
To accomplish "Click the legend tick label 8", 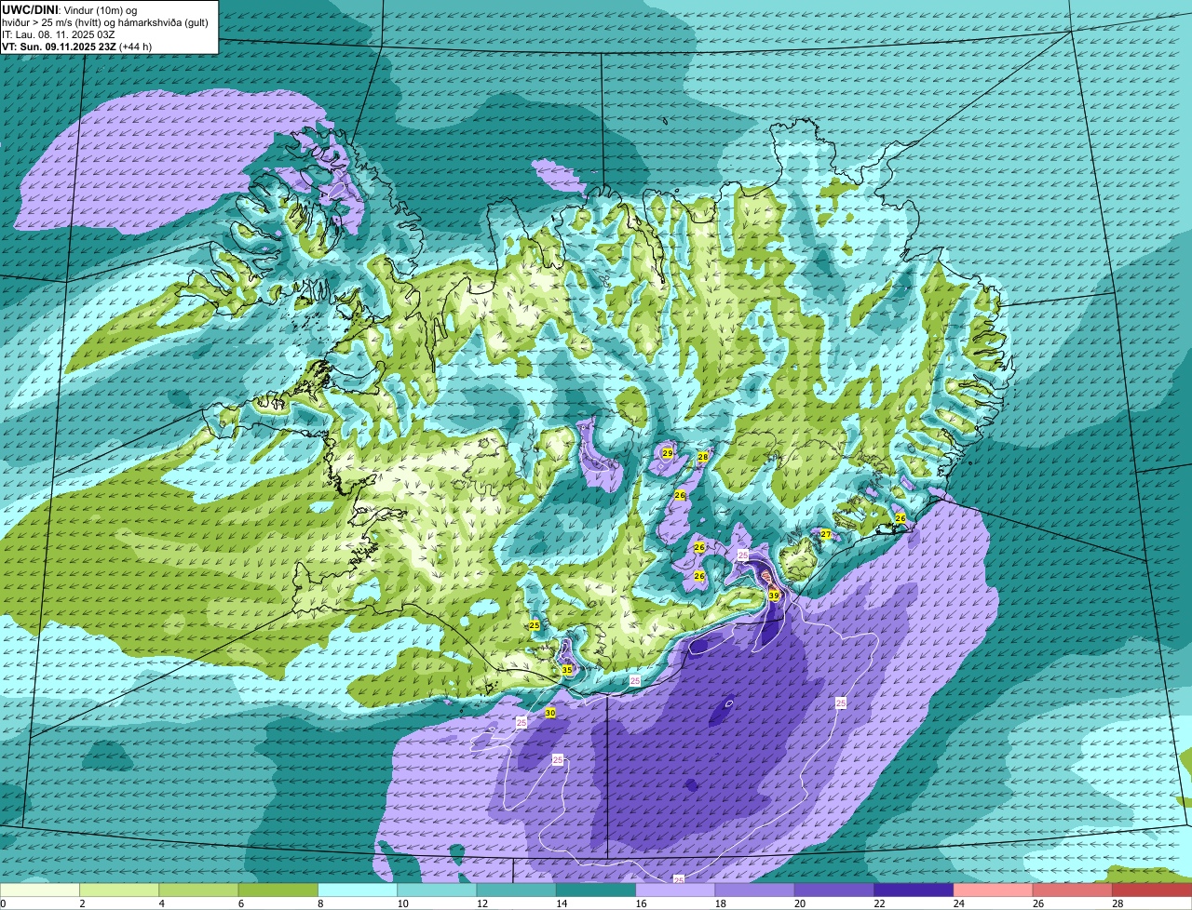I will (x=320, y=903).
